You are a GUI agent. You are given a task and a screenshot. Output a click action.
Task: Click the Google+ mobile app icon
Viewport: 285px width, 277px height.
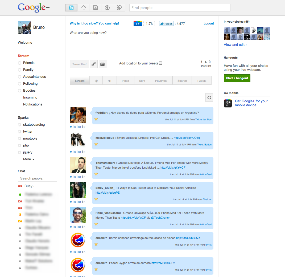coord(228,103)
